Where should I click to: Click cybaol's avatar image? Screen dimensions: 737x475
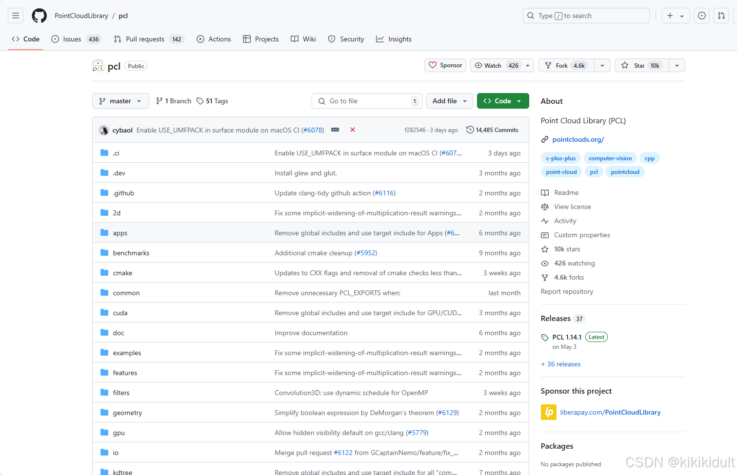point(103,130)
